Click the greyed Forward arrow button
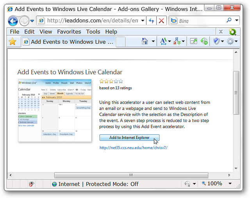Viewport: 250px width, 198px height. click(x=24, y=21)
